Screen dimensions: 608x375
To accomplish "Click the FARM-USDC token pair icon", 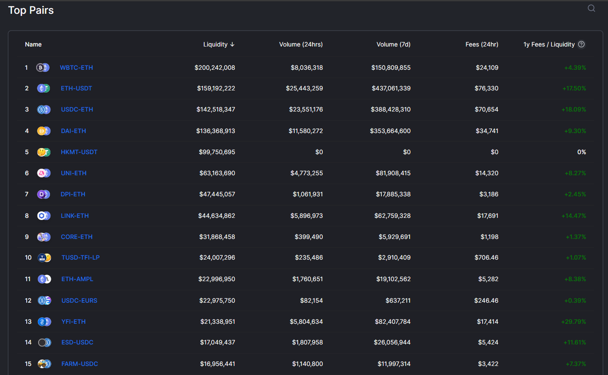I will [x=44, y=364].
